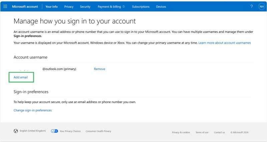Open help via the question mark icon
Viewport: 267px width, 142px height.
click(x=252, y=7)
